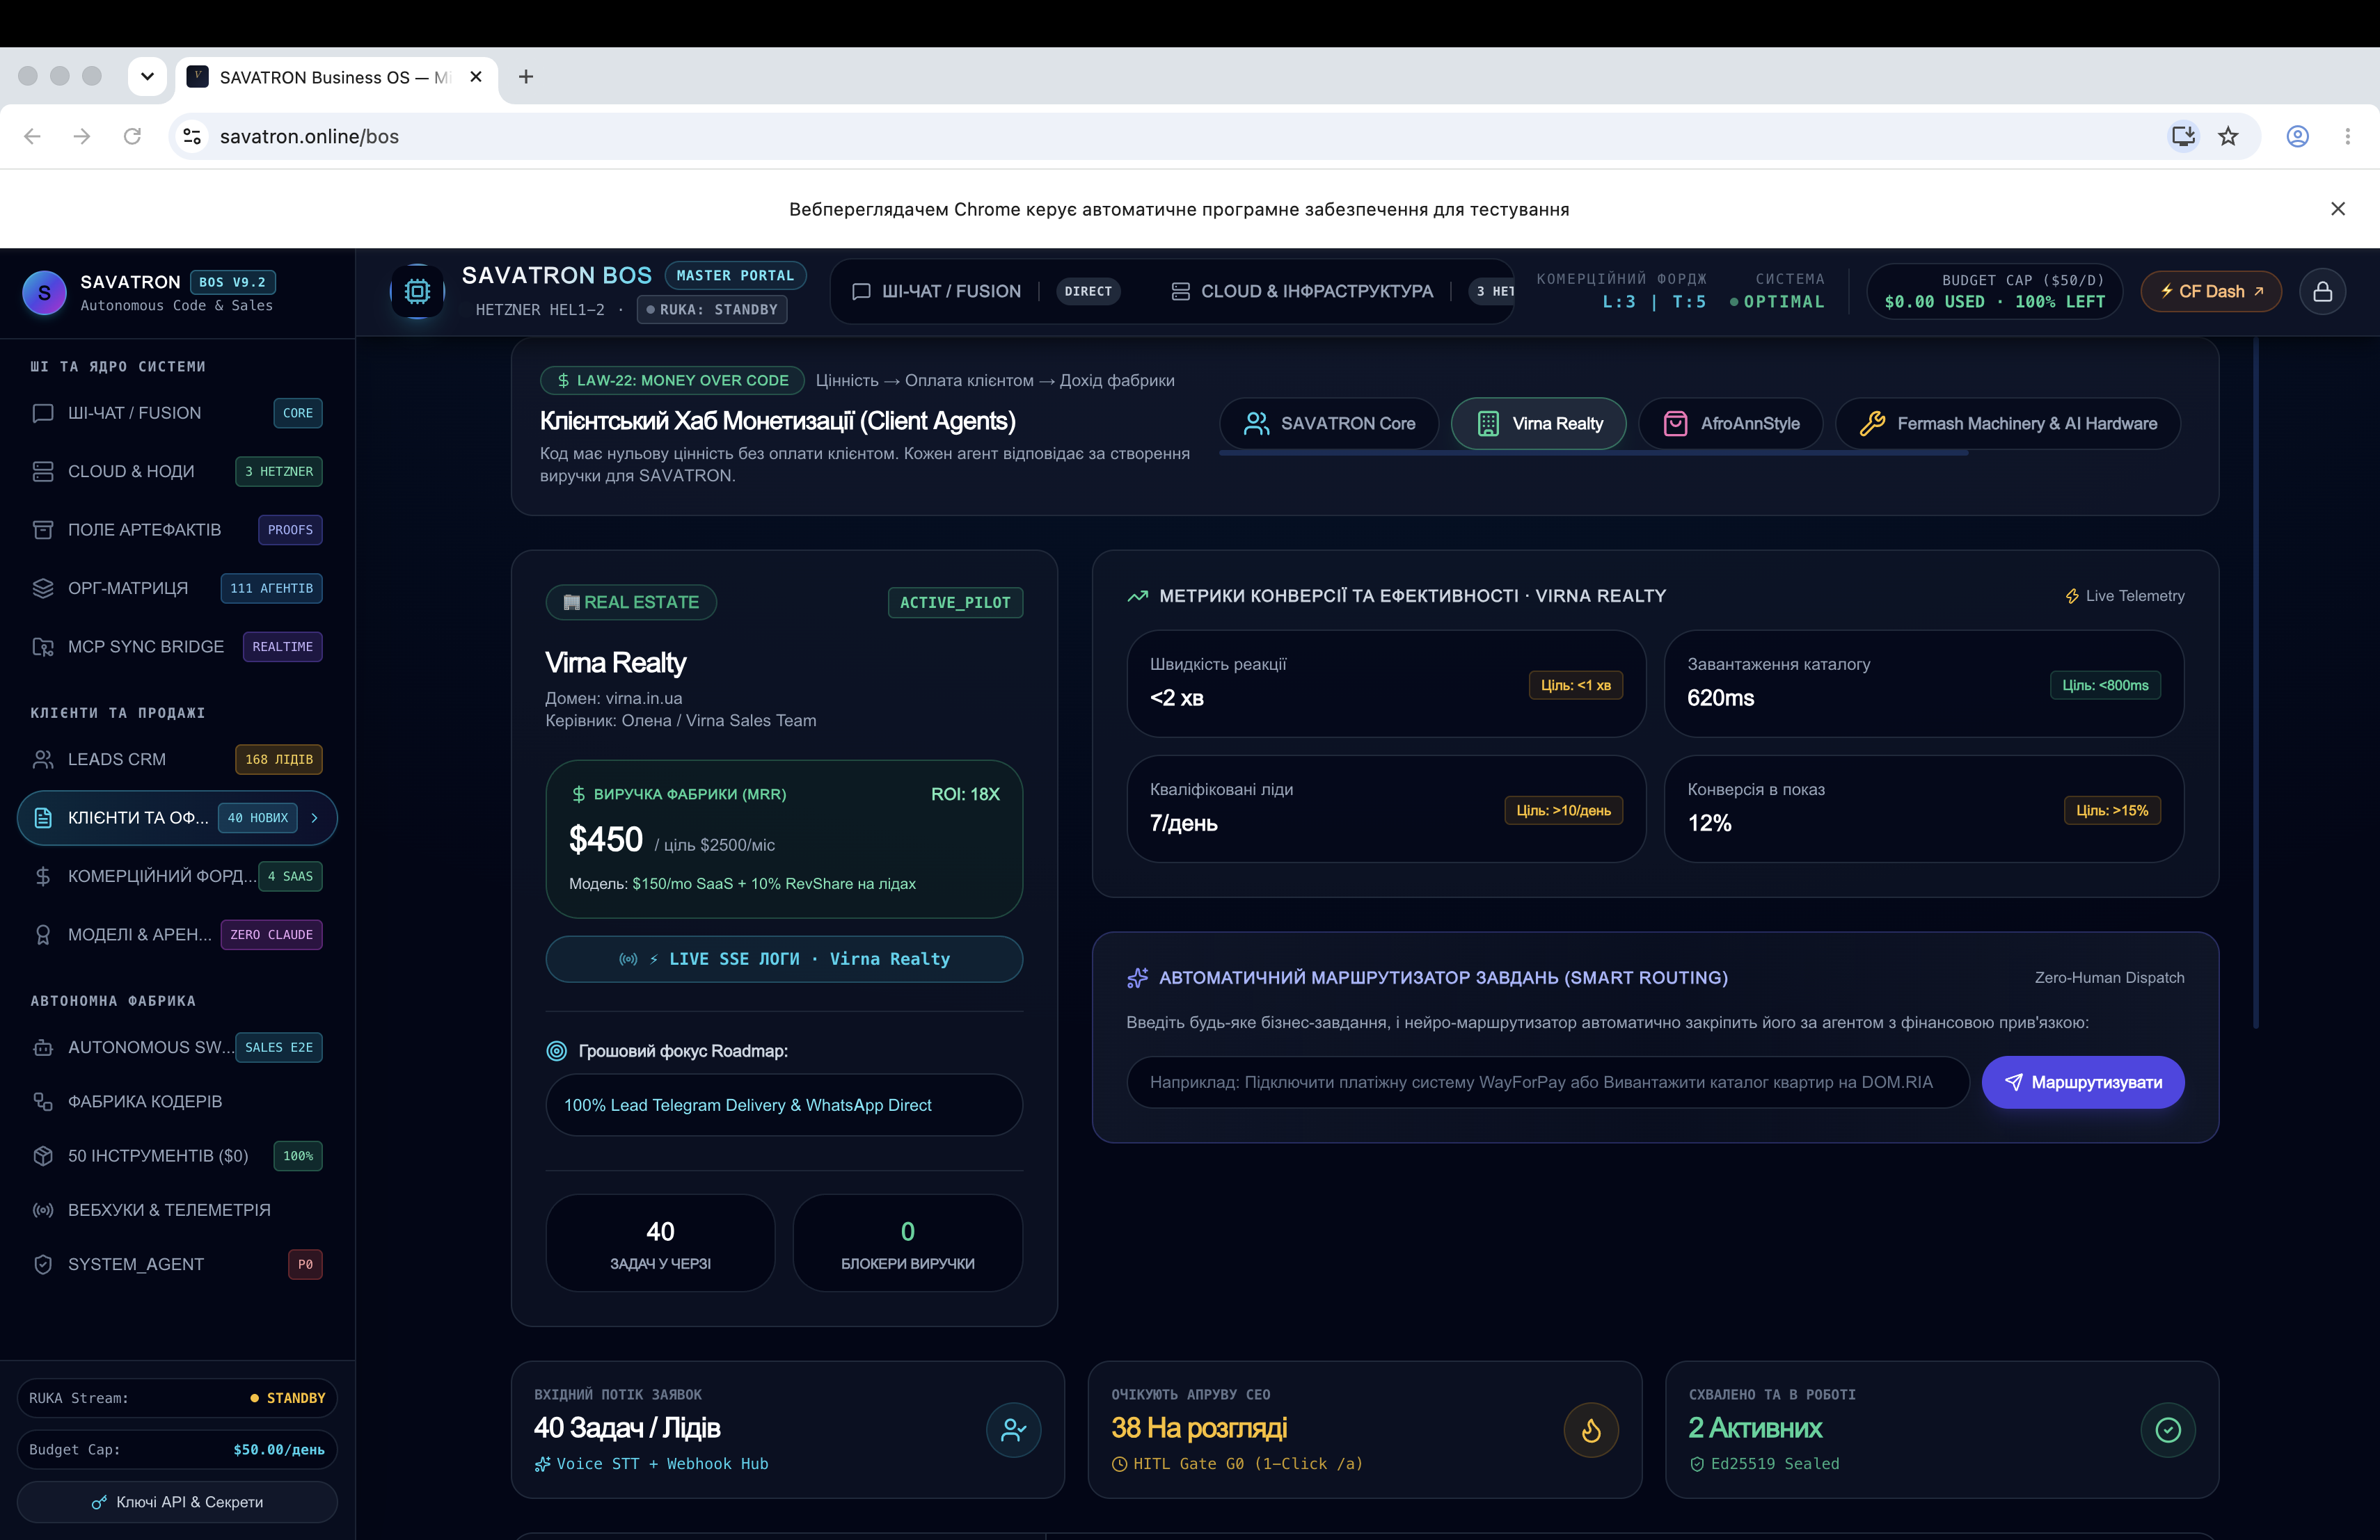The width and height of the screenshot is (2380, 1540).
Task: Switch to Fermash Machinery & AI Hardware tab
Action: pyautogui.click(x=2008, y=424)
